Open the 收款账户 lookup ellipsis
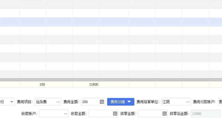 (x=66, y=114)
